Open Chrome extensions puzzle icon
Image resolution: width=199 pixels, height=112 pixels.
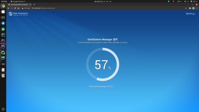(x=190, y=8)
